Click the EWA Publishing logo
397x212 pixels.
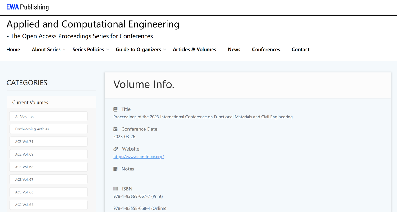click(28, 7)
